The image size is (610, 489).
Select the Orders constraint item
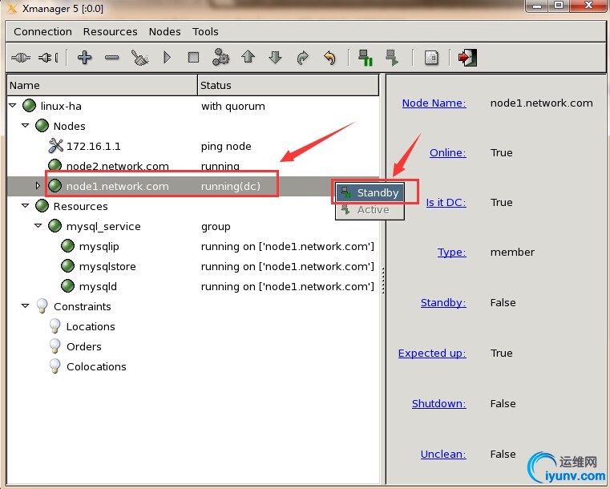(x=84, y=346)
